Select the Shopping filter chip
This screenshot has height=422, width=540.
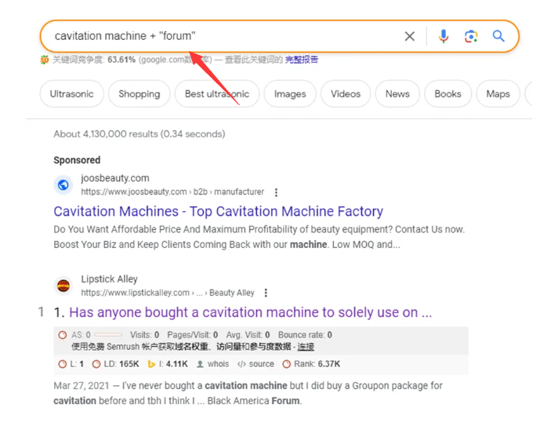tap(140, 94)
